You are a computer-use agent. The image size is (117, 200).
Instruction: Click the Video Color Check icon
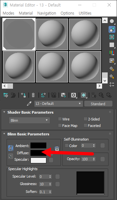tap(112, 53)
